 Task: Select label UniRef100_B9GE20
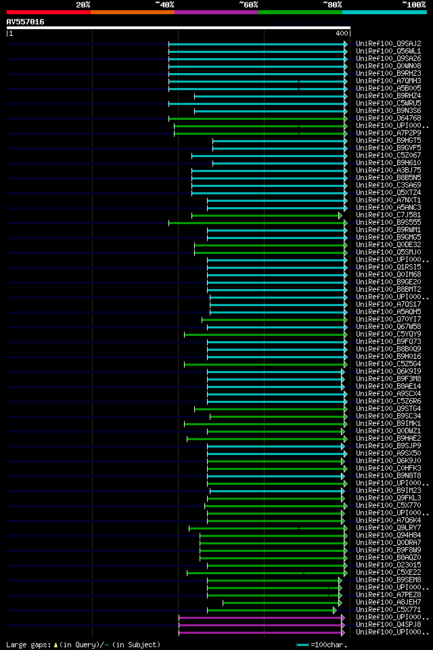tap(388, 282)
